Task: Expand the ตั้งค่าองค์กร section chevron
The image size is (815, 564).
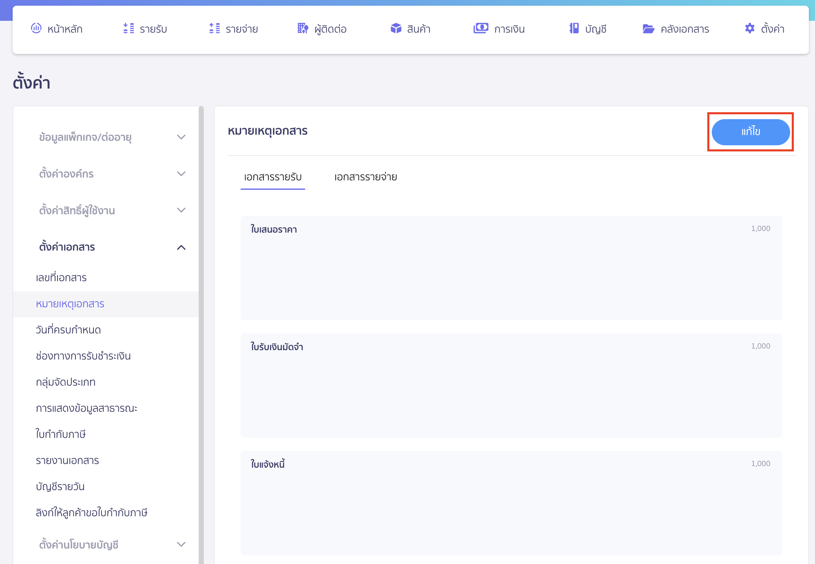Action: [x=181, y=174]
